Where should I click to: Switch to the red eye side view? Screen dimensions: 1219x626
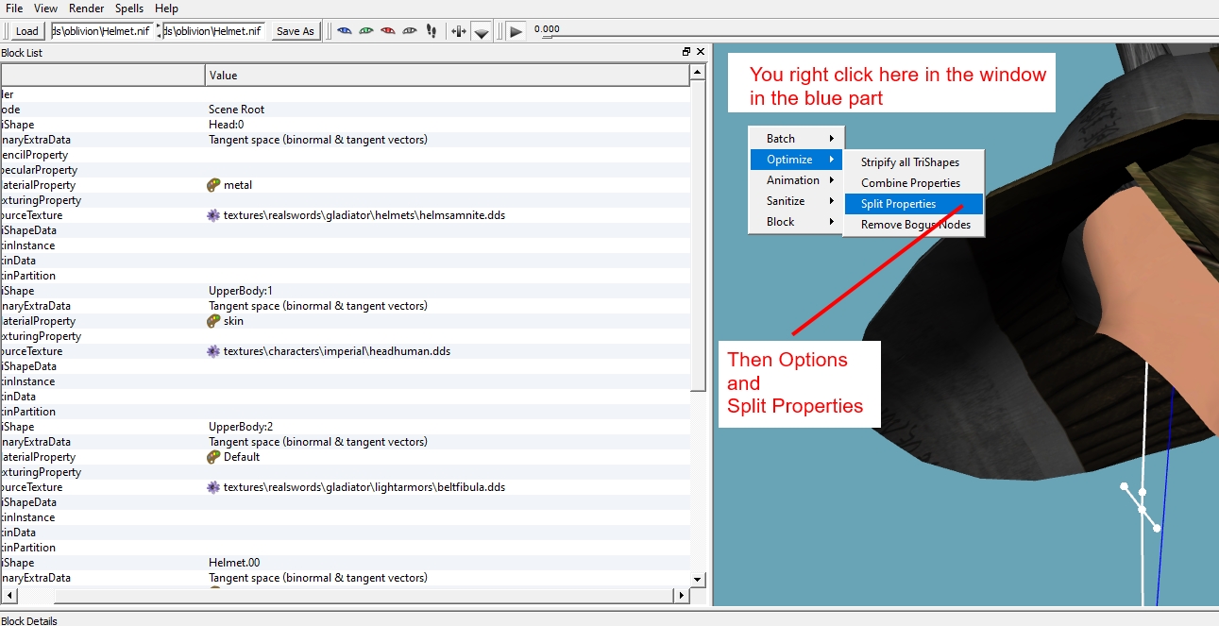[388, 30]
